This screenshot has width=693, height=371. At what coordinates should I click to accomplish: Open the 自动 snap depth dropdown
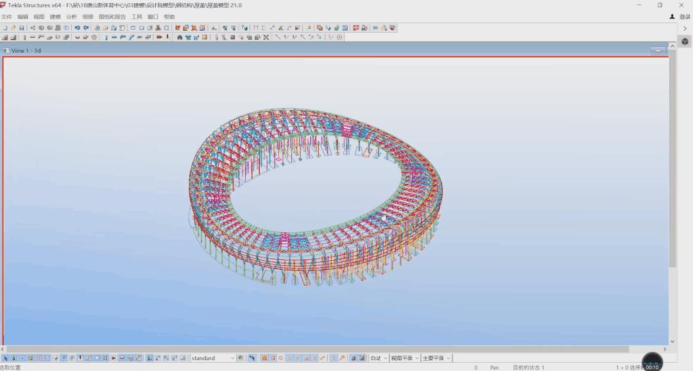click(x=386, y=358)
